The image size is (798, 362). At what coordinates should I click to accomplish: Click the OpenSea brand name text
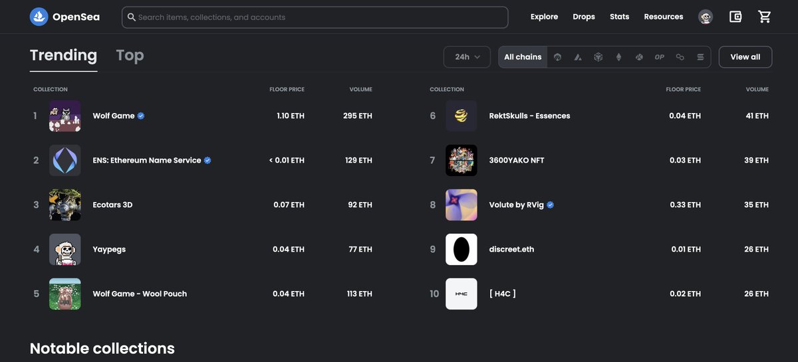point(76,17)
